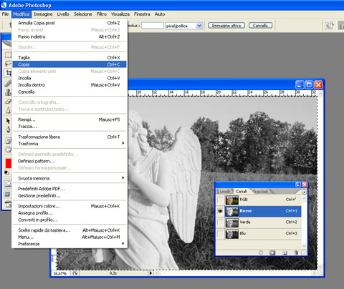The height and width of the screenshot is (289, 344).
Task: Select the Clone Stamp tool
Action: pyautogui.click(x=9, y=92)
